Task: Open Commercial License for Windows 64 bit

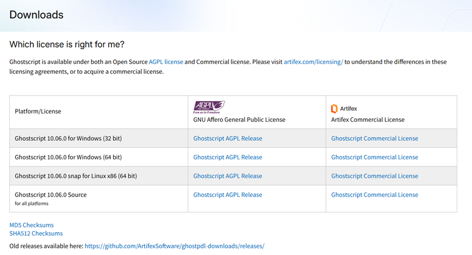Action: pos(374,157)
